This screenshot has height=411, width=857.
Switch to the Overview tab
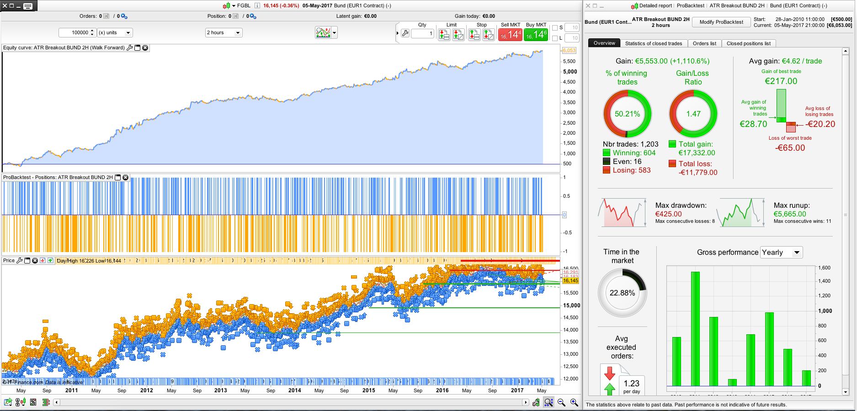(x=604, y=43)
